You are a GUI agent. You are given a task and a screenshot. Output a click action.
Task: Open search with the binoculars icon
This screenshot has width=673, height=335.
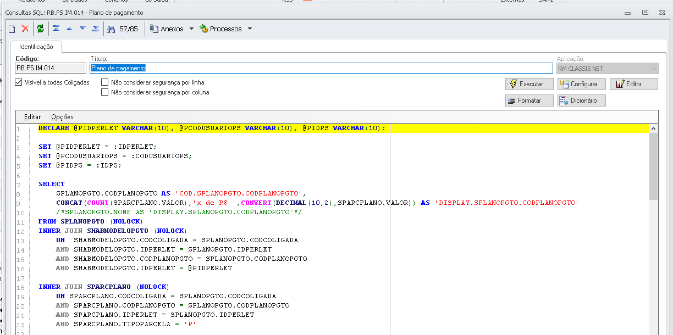tap(111, 29)
